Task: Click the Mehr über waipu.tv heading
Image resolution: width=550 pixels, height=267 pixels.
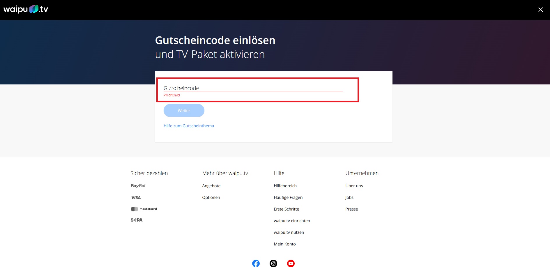Action: click(225, 173)
